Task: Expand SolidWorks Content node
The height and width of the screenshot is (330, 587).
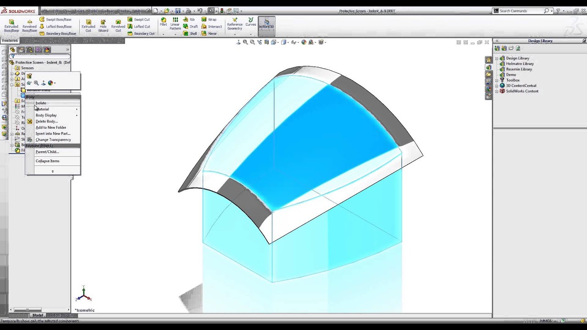Action: pos(497,91)
